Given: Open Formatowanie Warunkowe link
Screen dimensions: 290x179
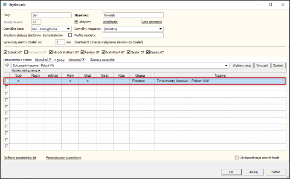Looking at the screenshot, I should point(64,158).
